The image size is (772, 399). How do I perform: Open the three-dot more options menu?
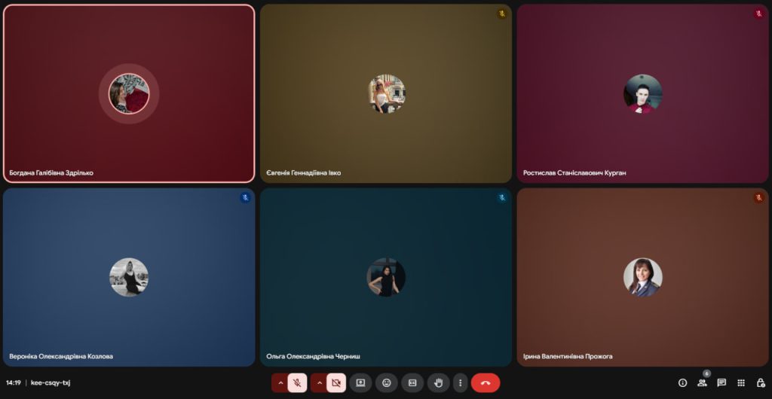click(x=460, y=382)
